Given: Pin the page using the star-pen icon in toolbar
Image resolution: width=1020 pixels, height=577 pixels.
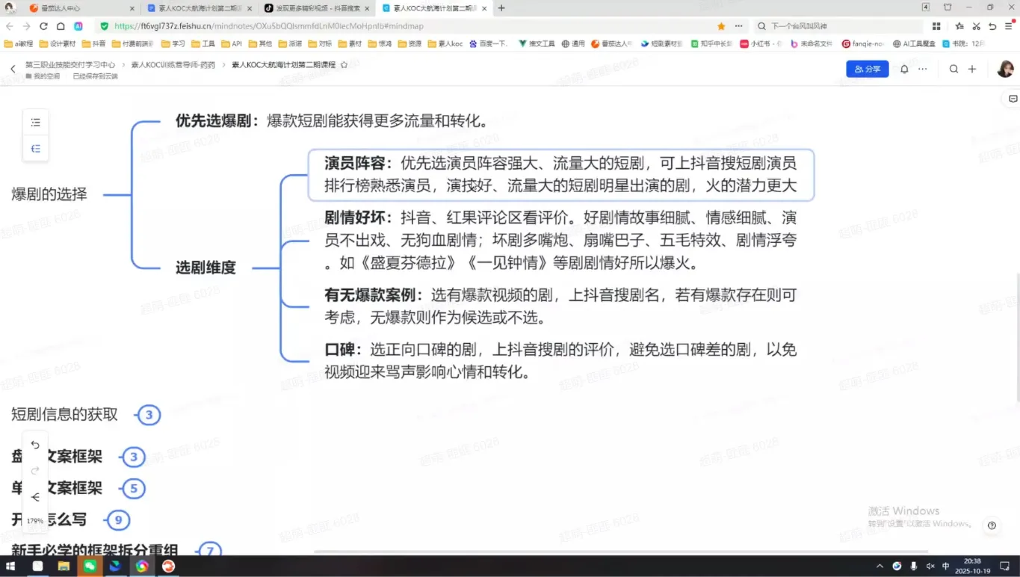Looking at the screenshot, I should coord(959,25).
